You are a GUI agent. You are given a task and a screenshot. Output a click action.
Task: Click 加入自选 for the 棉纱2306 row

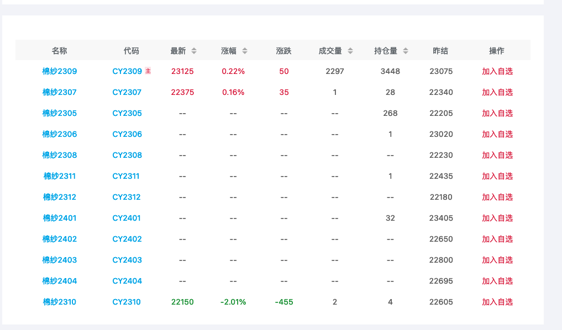tap(497, 134)
